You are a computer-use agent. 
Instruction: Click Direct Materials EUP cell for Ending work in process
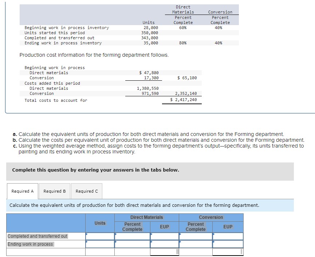(165, 244)
